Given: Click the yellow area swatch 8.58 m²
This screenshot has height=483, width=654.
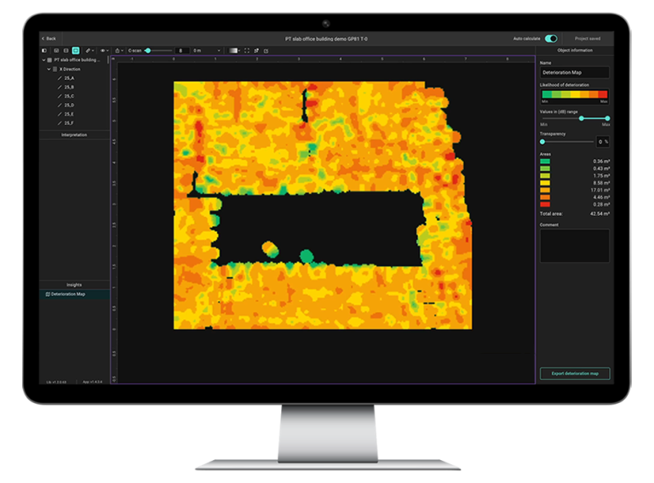Looking at the screenshot, I should pyautogui.click(x=545, y=183).
